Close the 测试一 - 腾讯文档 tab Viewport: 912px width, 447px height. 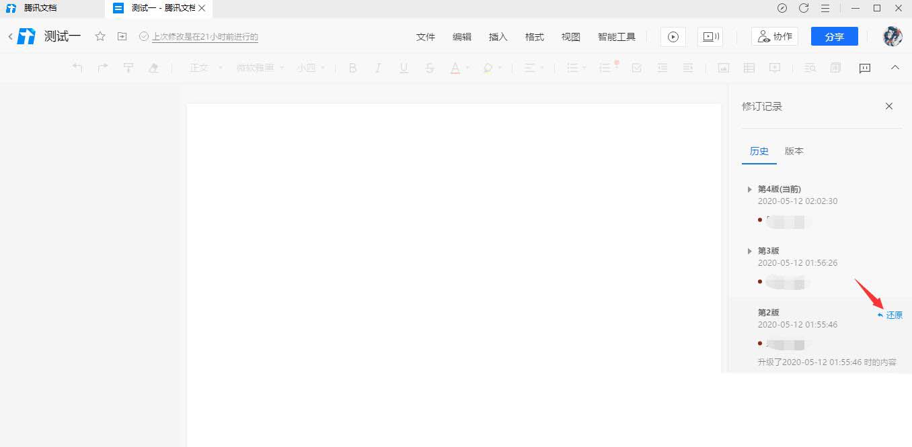[x=202, y=8]
